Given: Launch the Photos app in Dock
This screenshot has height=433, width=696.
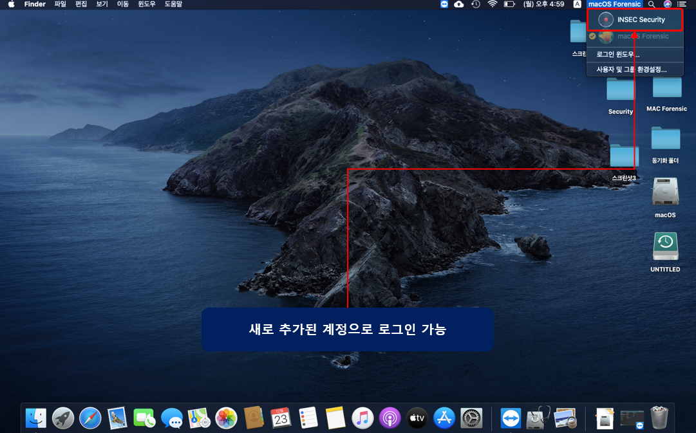Looking at the screenshot, I should [x=226, y=418].
